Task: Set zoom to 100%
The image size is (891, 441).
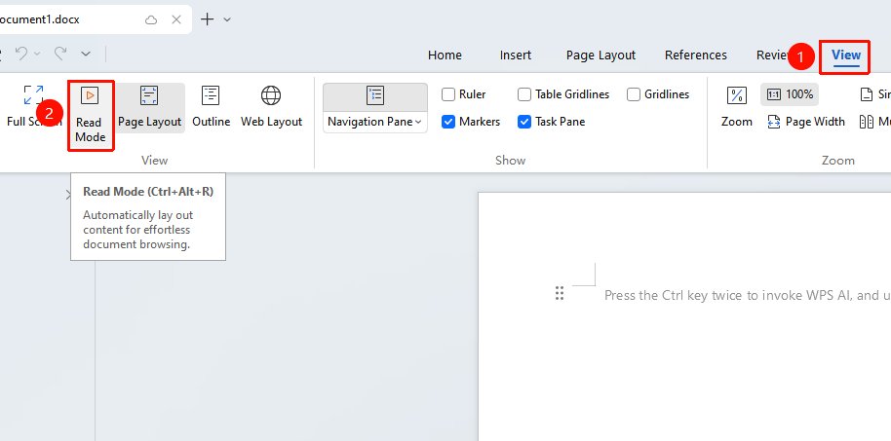Action: 790,94
